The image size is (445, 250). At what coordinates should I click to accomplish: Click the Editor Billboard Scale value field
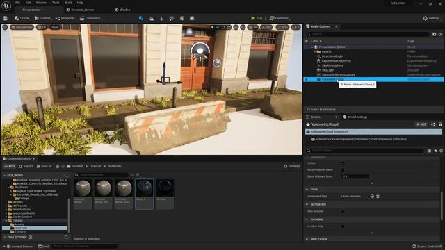pyautogui.click(x=355, y=176)
